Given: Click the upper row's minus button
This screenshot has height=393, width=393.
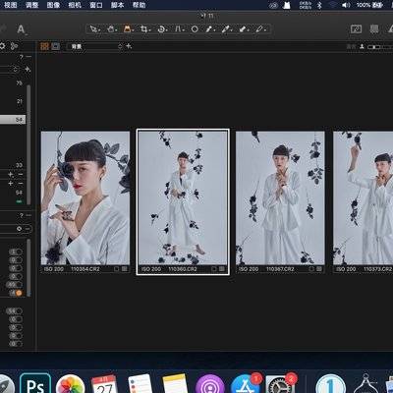Looking at the screenshot, I should [21, 174].
